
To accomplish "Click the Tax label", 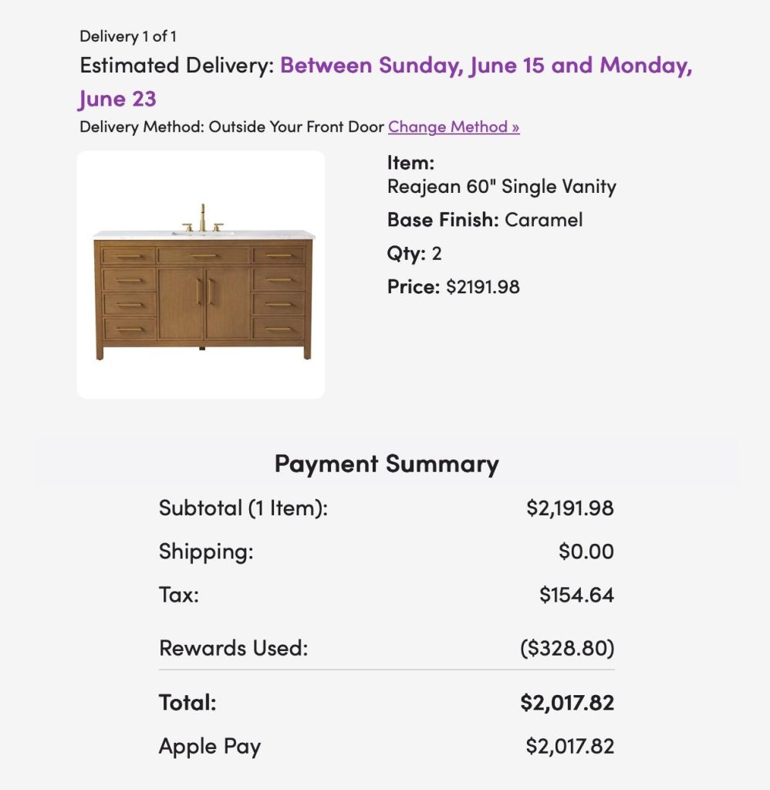I will click(179, 595).
